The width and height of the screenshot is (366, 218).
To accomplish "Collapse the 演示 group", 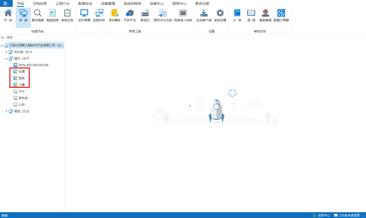I will pyautogui.click(x=6, y=58).
